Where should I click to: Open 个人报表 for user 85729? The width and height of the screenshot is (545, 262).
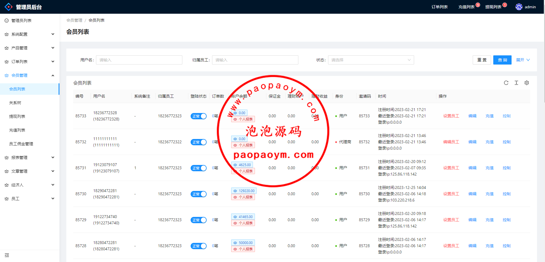tap(243, 223)
